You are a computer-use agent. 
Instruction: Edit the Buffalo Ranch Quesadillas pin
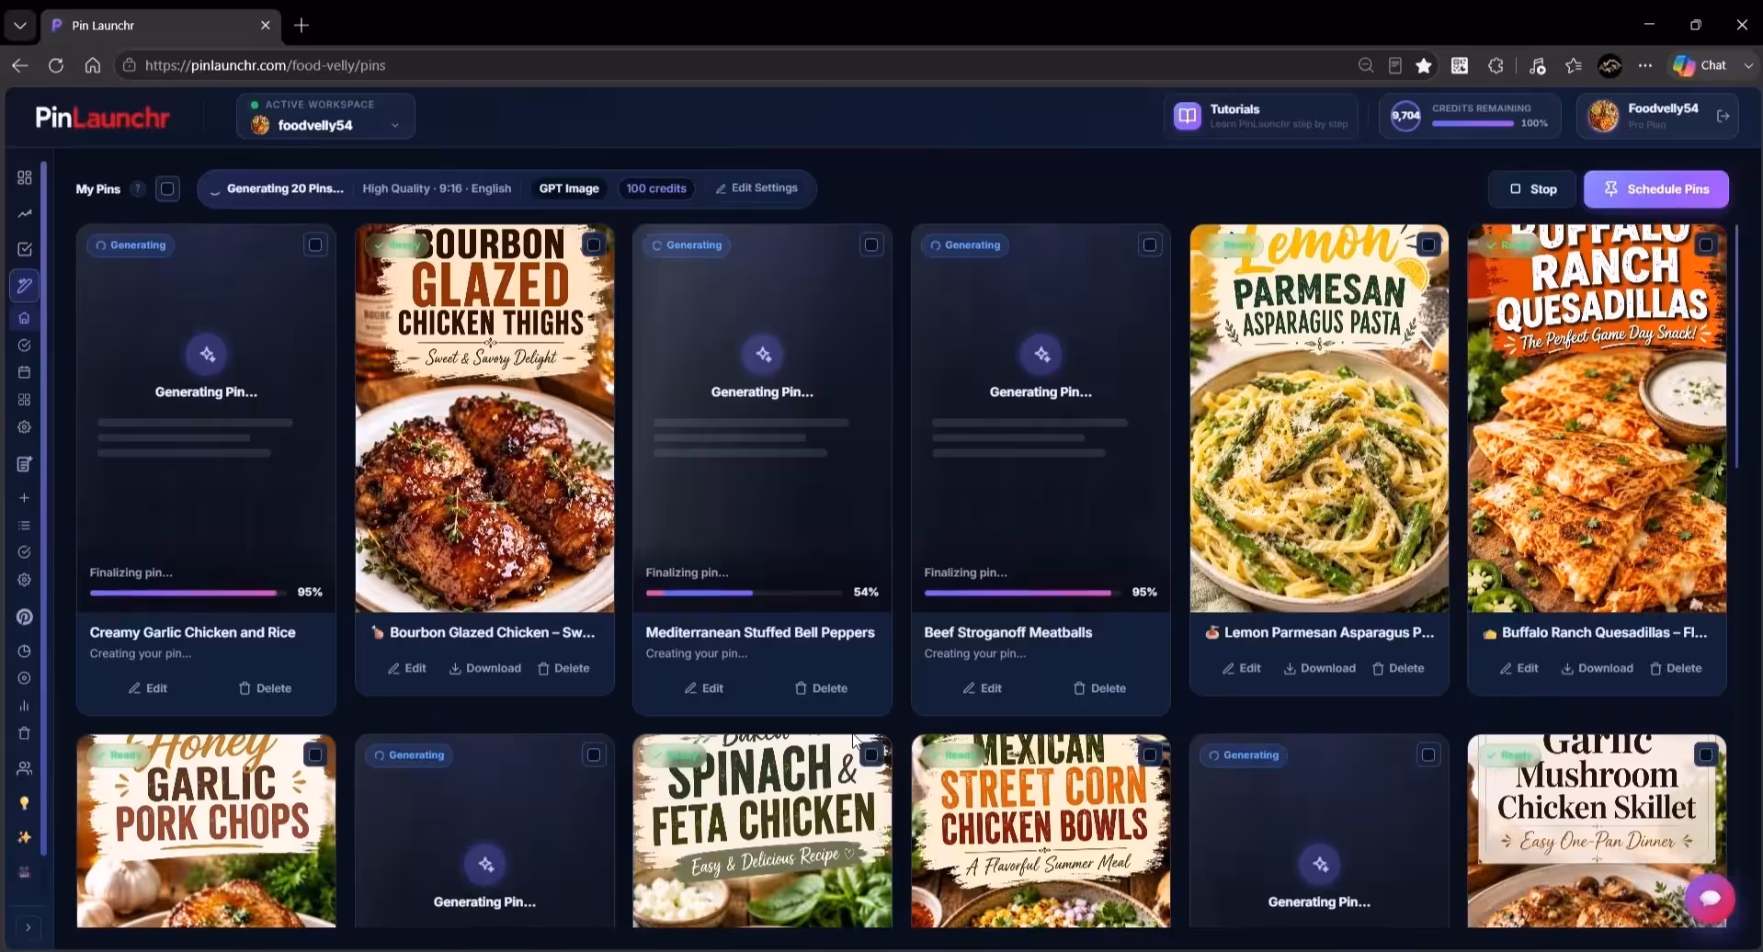point(1519,668)
